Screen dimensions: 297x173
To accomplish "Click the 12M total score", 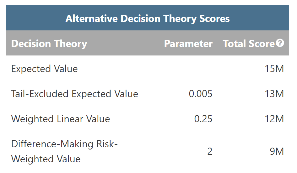I will (x=274, y=119).
